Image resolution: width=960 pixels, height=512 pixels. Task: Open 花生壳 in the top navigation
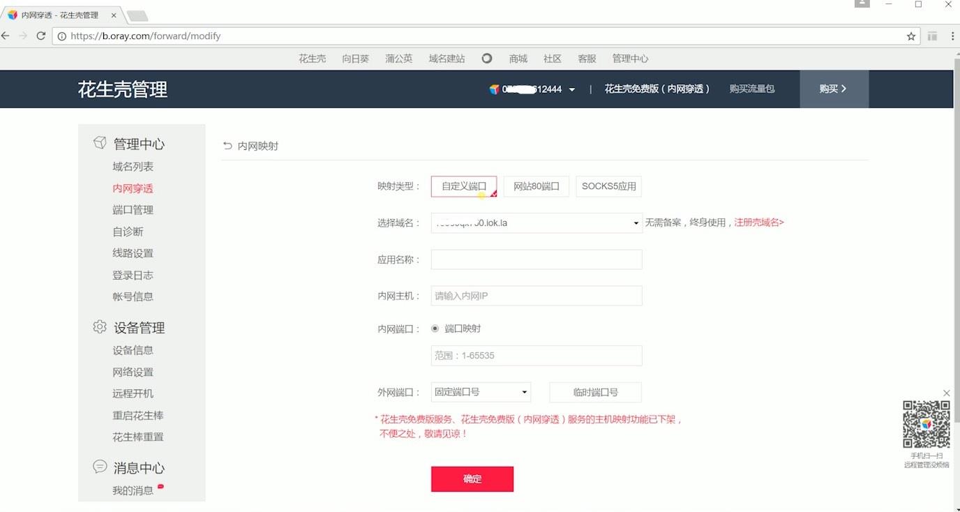tap(313, 59)
